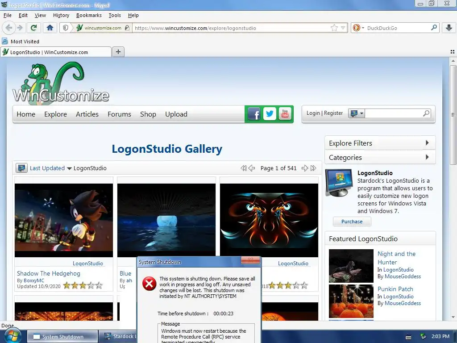457x343 pixels.
Task: Open the Help menu
Action: [133, 15]
